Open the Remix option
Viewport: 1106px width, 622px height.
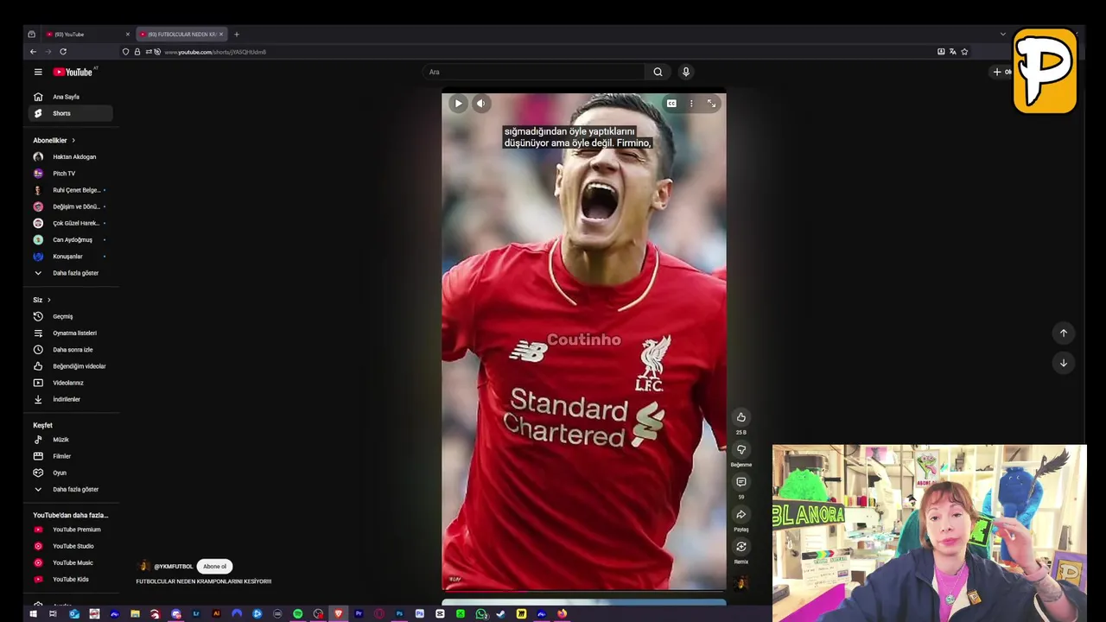pos(741,547)
